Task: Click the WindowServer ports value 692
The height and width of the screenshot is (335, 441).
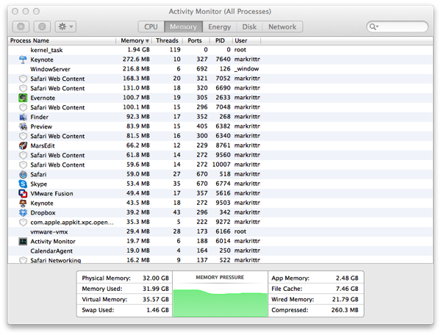Action: [x=202, y=69]
